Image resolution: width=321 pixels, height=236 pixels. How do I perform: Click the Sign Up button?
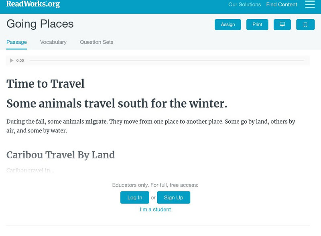coord(173,197)
